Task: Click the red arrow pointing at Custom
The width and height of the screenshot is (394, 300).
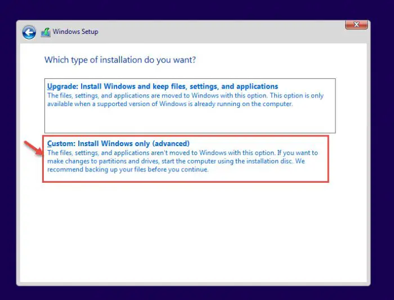Action: click(34, 148)
